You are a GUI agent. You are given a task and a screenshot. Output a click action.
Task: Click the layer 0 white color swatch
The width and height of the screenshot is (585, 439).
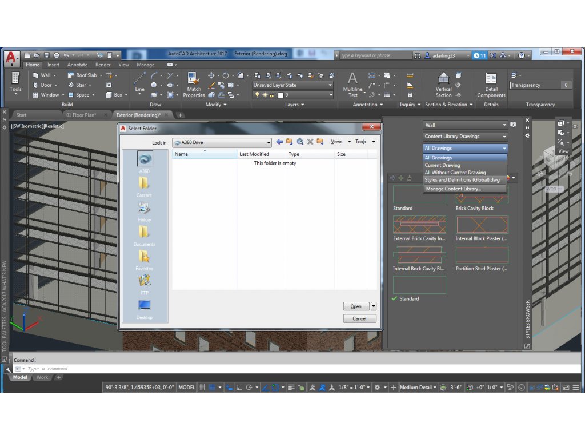coord(281,95)
